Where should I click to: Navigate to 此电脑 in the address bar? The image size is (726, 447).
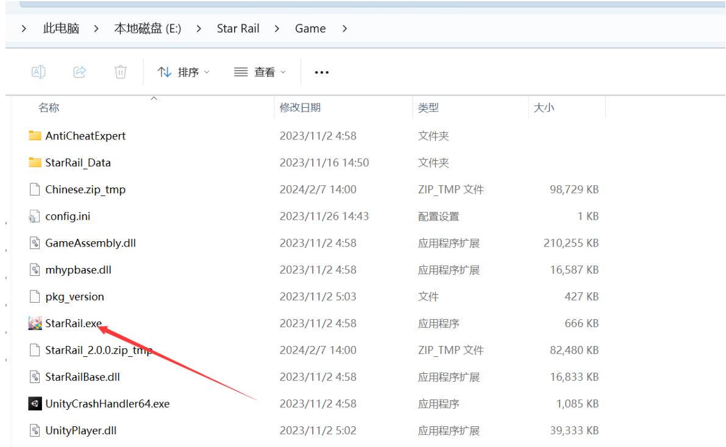(x=61, y=29)
